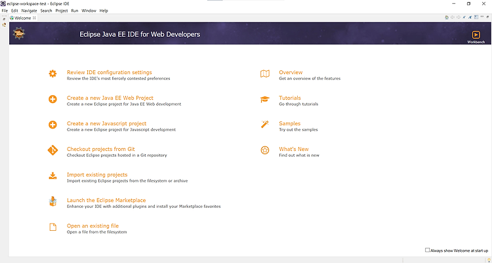The image size is (492, 263).
Task: Open Create a new Javascript project link
Action: 107,123
